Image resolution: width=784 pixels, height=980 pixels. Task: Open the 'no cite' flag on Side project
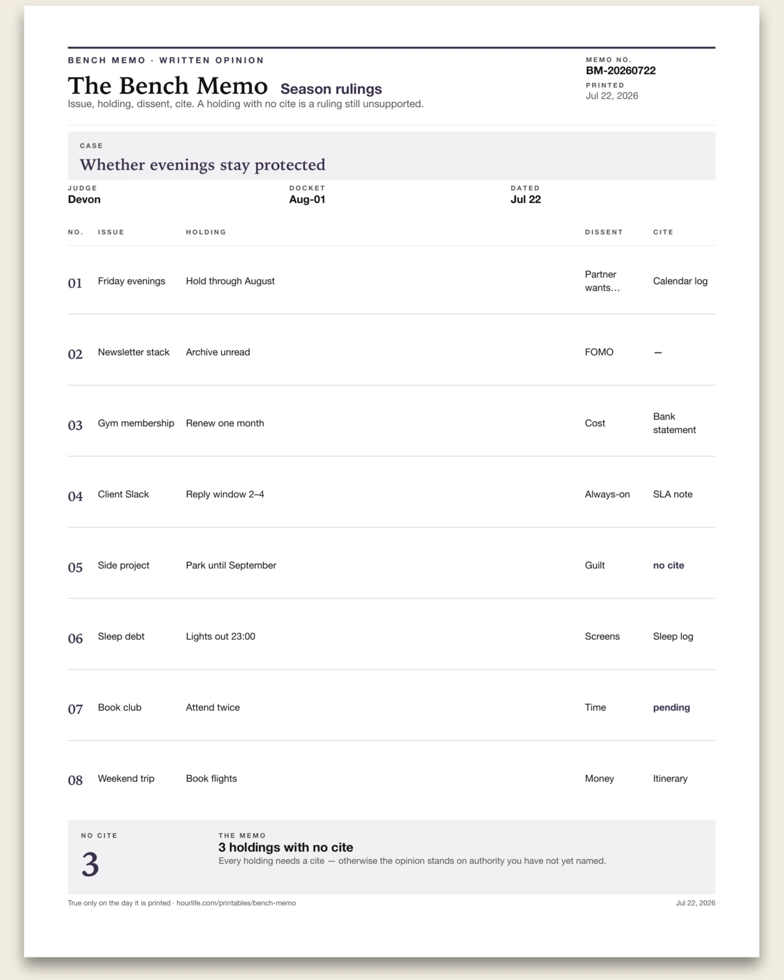(x=668, y=565)
